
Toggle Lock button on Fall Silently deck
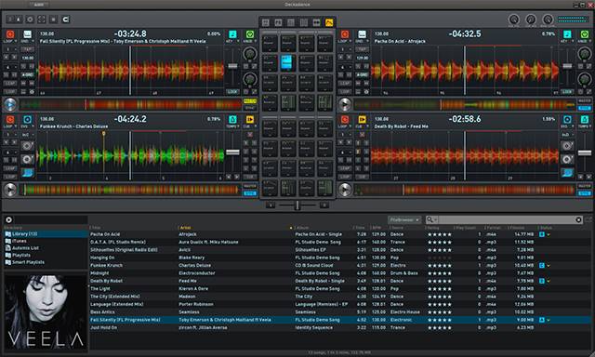232,92
